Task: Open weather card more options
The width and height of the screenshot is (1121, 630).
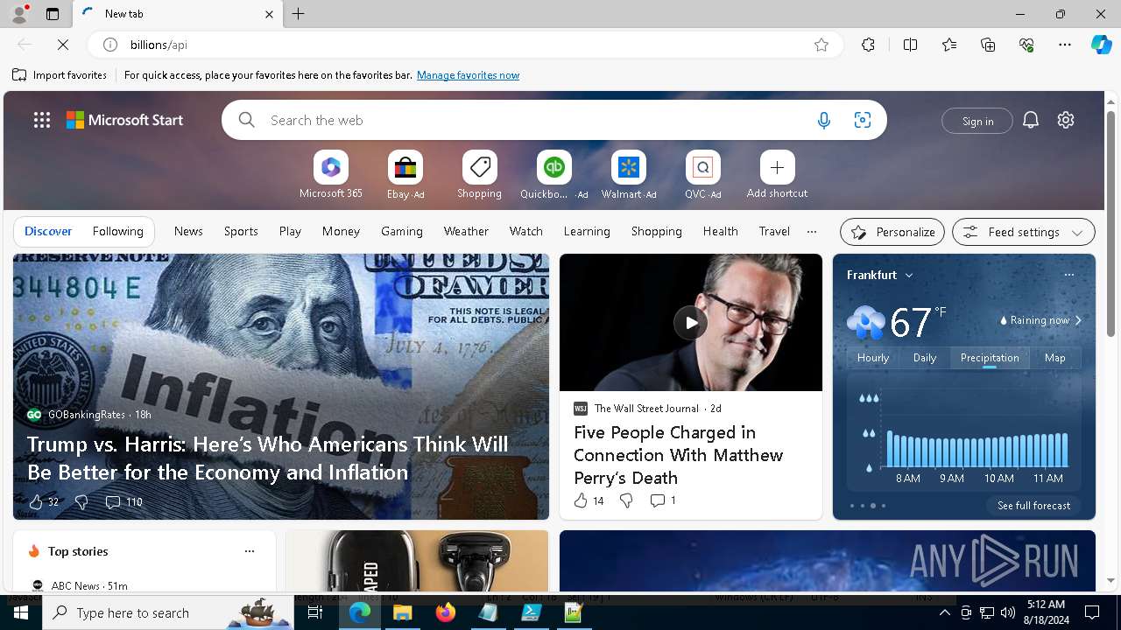Action: click(1068, 275)
